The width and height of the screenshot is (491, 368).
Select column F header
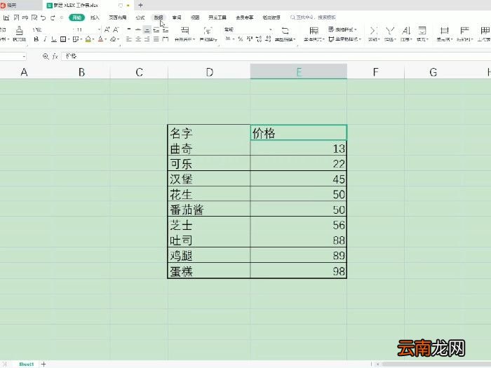coord(375,72)
